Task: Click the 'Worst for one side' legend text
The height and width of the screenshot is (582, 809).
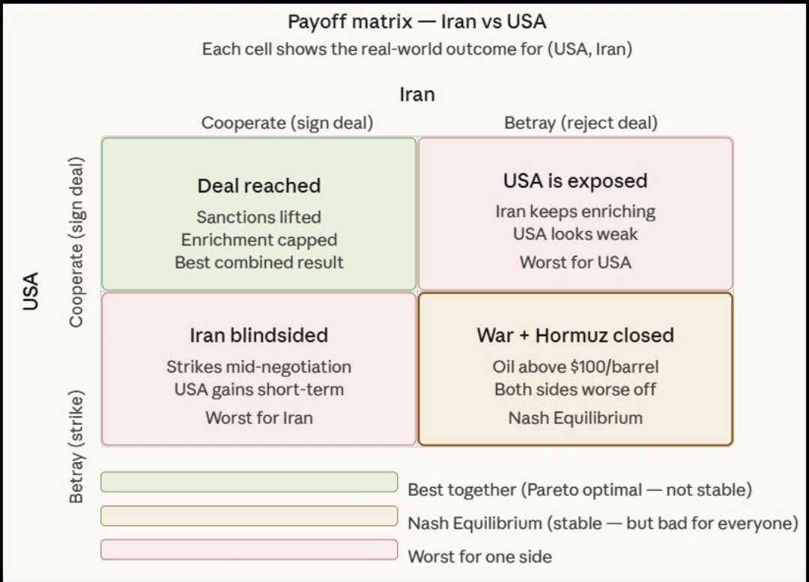Action: point(479,556)
